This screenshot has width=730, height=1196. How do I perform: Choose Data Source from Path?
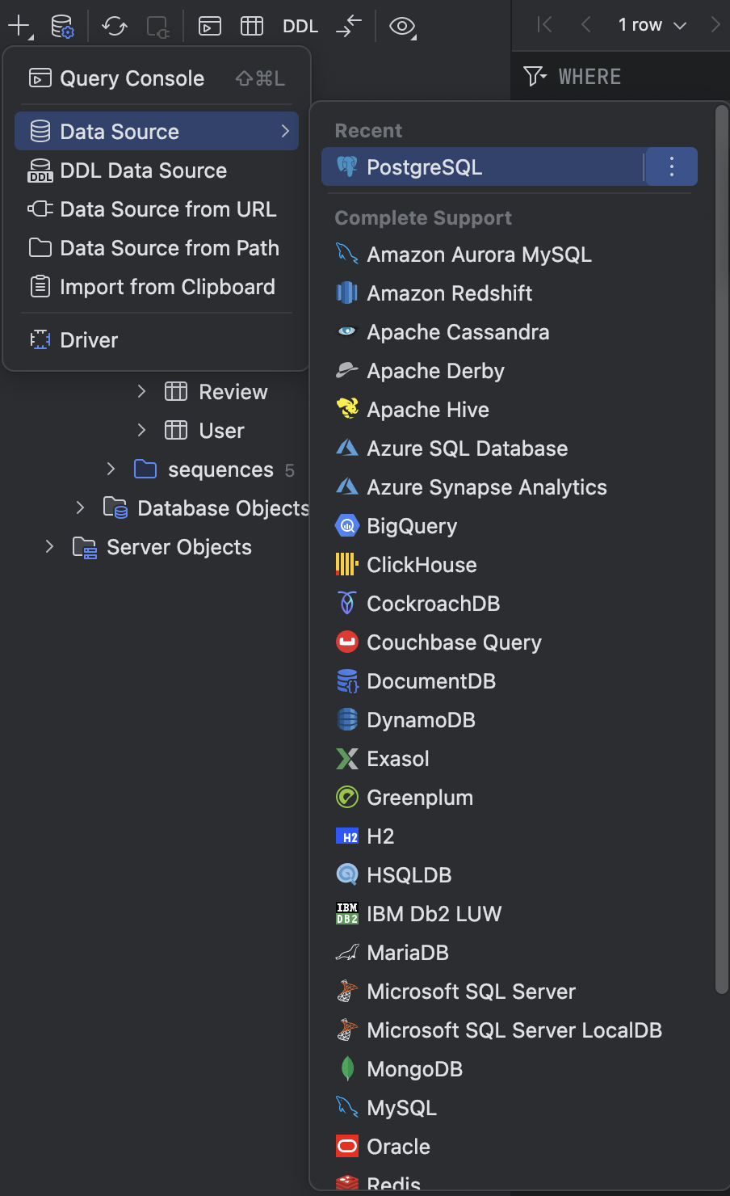tap(157, 248)
